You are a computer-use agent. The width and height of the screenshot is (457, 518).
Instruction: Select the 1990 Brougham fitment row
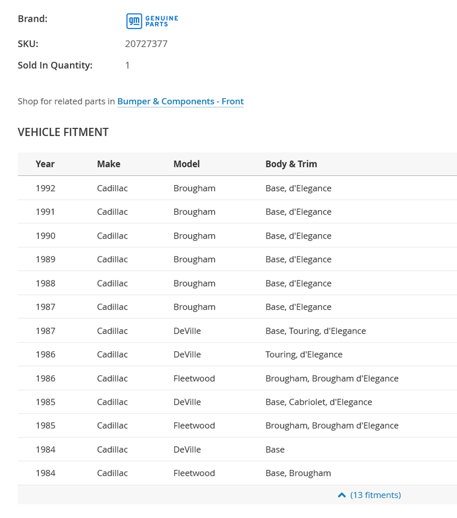click(237, 236)
